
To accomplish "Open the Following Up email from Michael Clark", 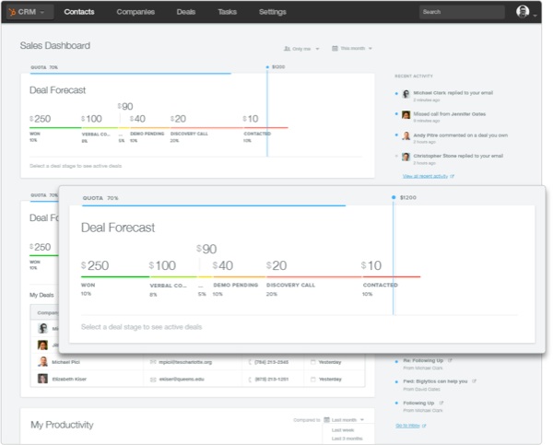I will click(418, 403).
